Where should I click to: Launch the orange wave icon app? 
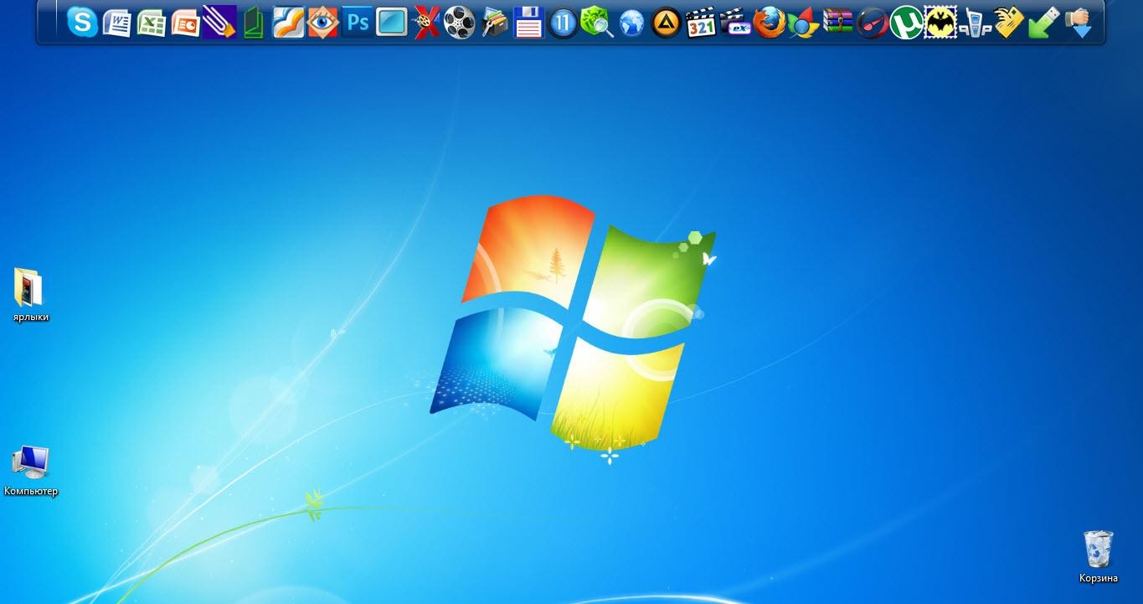288,22
